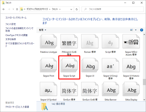Click the scroll down arrow of font list
The width and height of the screenshot is (146, 112).
[144, 100]
